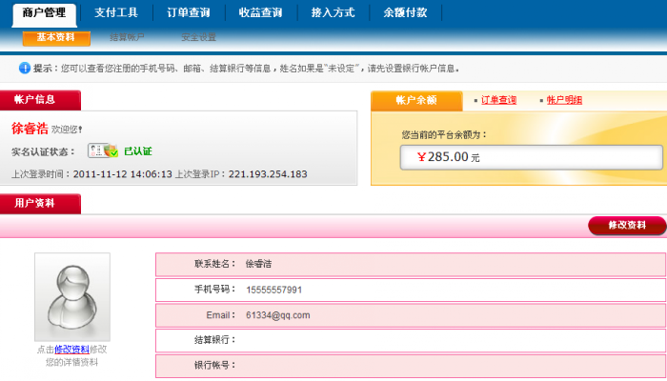
Task: Click the 订单查询 link beside 帐户余额
Action: tap(498, 100)
